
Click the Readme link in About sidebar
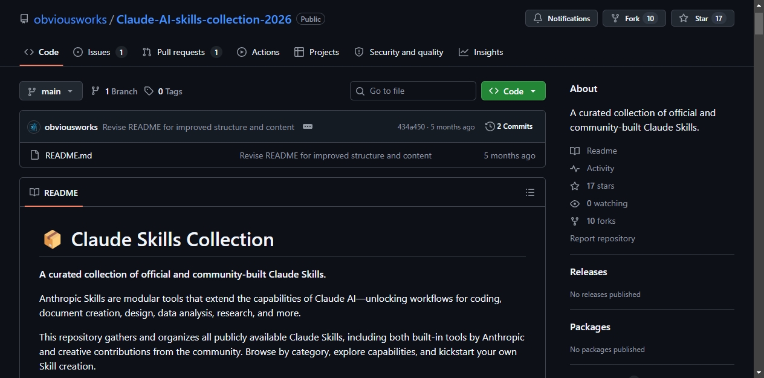594,151
